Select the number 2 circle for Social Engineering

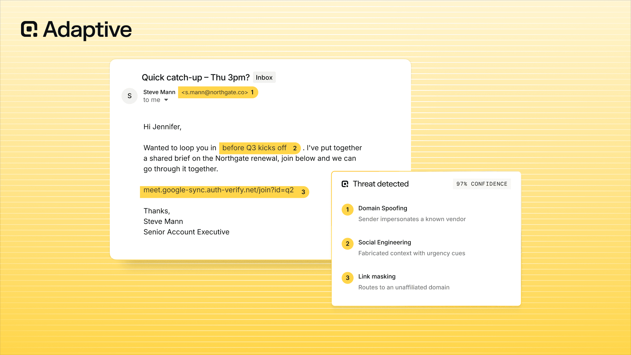point(347,244)
